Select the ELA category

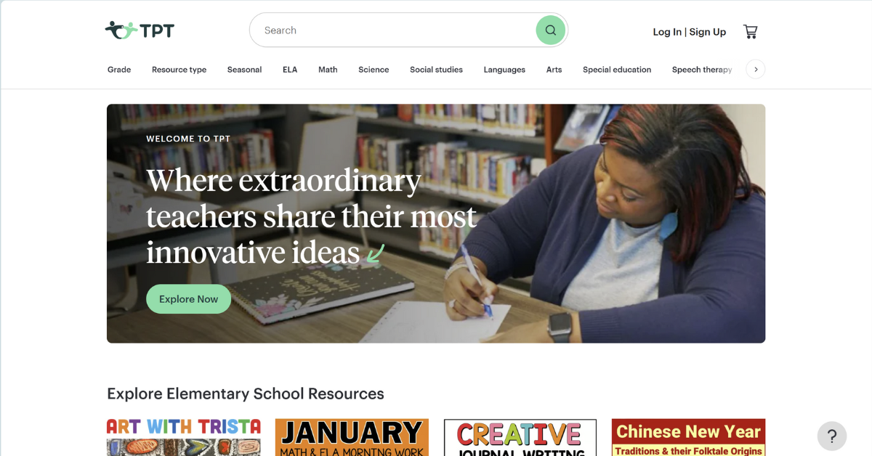[290, 70]
